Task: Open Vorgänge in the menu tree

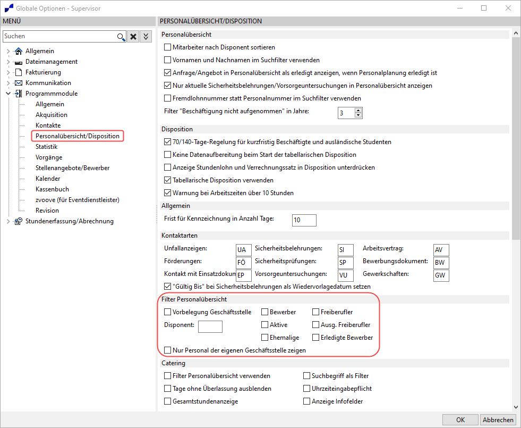Action: pyautogui.click(x=49, y=157)
